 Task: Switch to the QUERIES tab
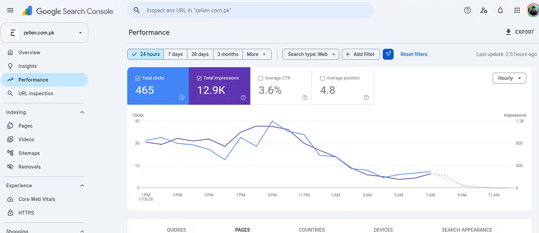tap(176, 230)
